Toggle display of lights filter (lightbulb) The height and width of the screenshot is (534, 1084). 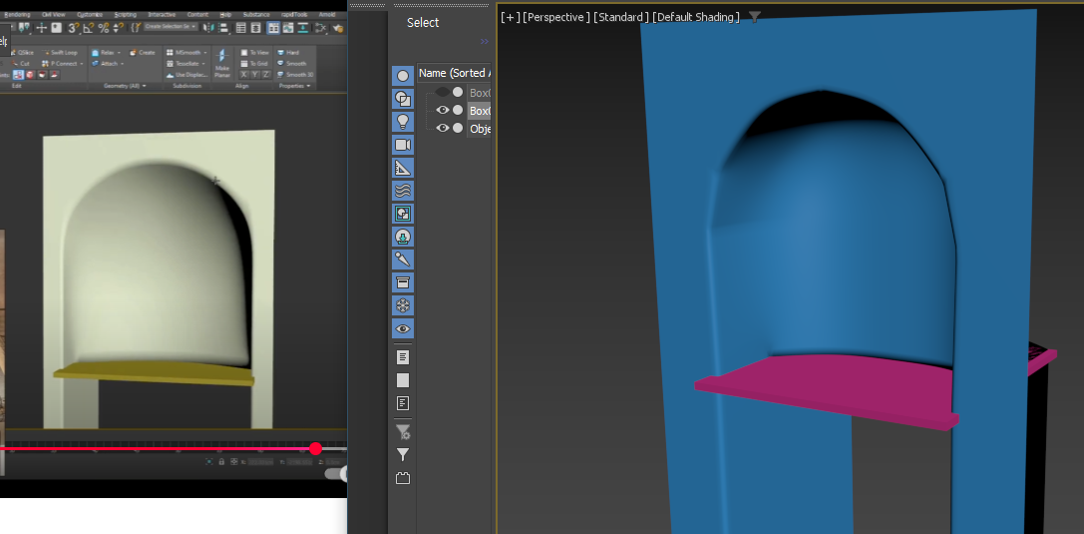(403, 122)
